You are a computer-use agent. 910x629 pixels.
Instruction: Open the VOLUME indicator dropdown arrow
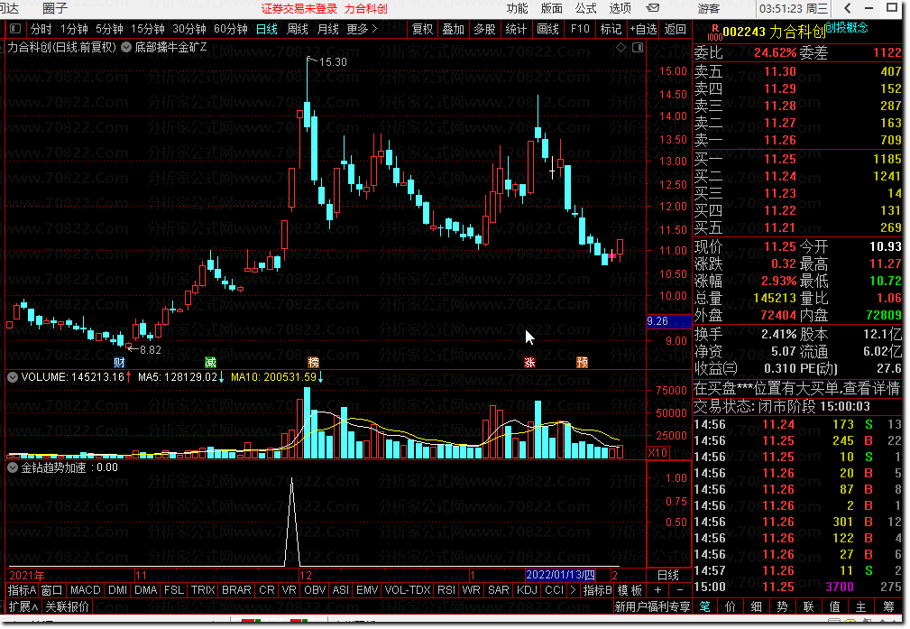(13, 377)
